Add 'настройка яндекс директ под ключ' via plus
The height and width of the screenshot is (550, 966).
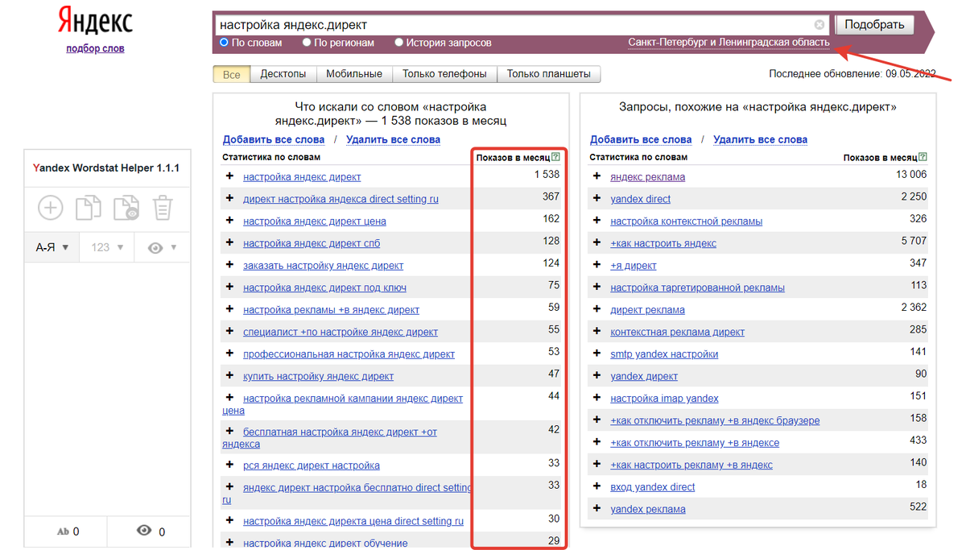tap(229, 287)
